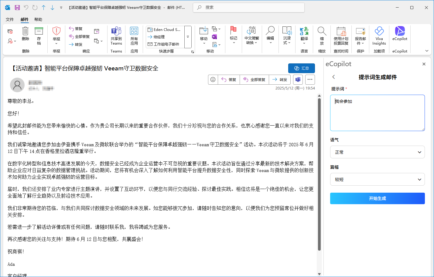Archive this email using the 存档 icon
The height and width of the screenshot is (277, 434).
(x=39, y=34)
